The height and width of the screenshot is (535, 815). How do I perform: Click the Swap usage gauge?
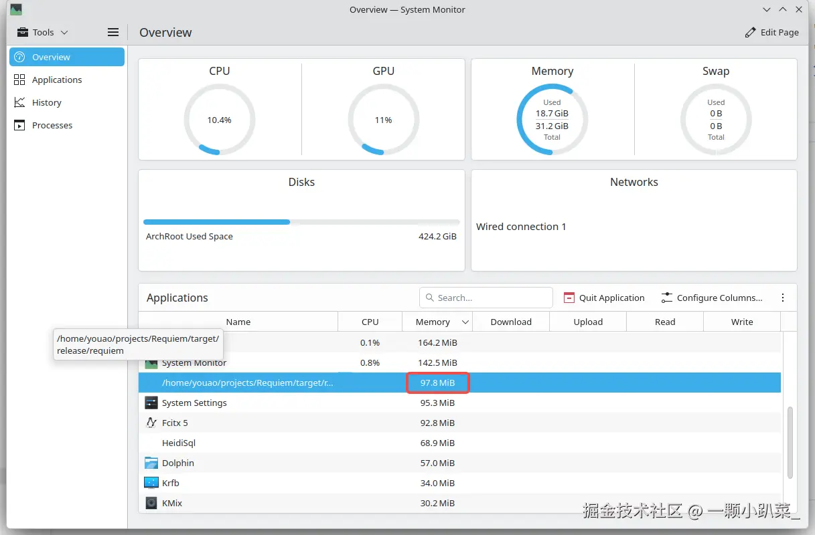716,120
